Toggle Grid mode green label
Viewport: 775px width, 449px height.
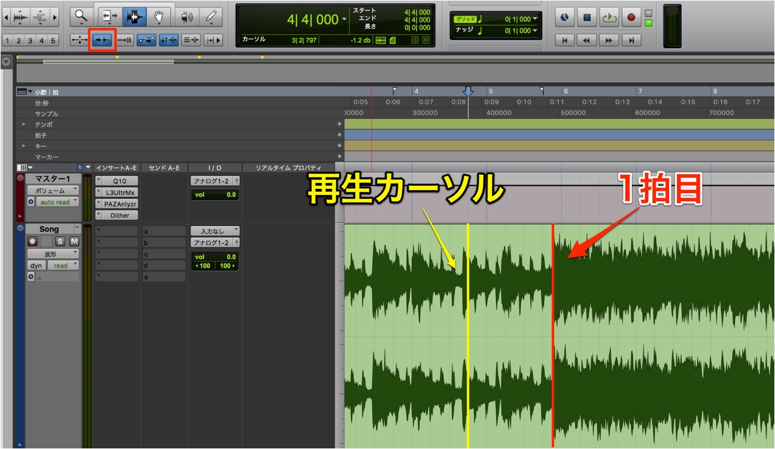[464, 19]
